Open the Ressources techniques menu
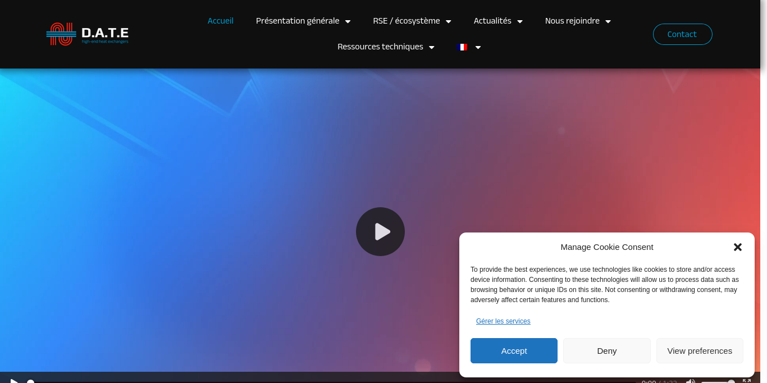 click(x=386, y=47)
